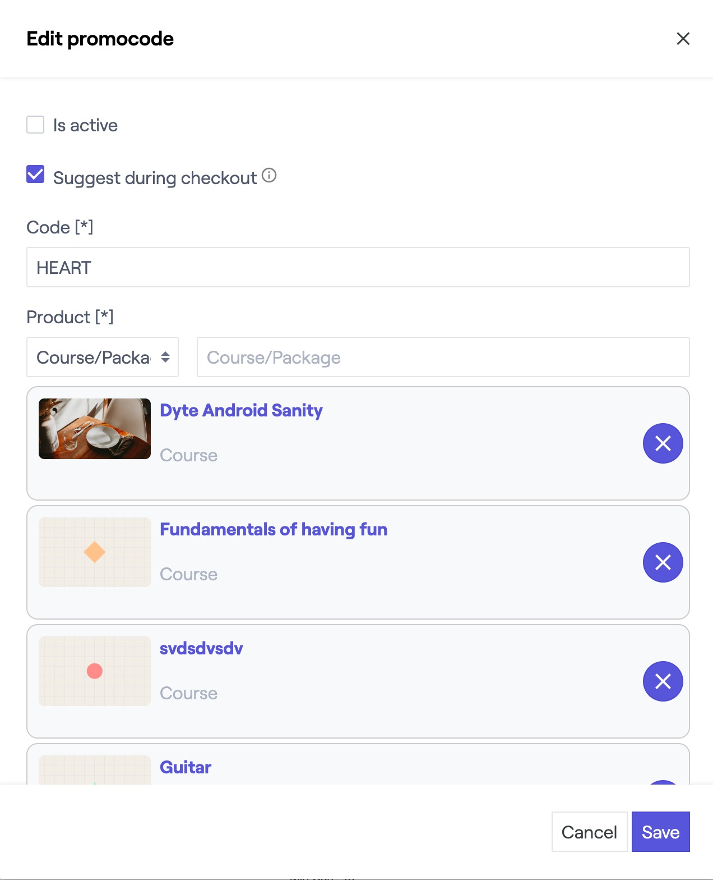Remove the svdsdvsdv course
Image resolution: width=713 pixels, height=880 pixels.
(663, 681)
